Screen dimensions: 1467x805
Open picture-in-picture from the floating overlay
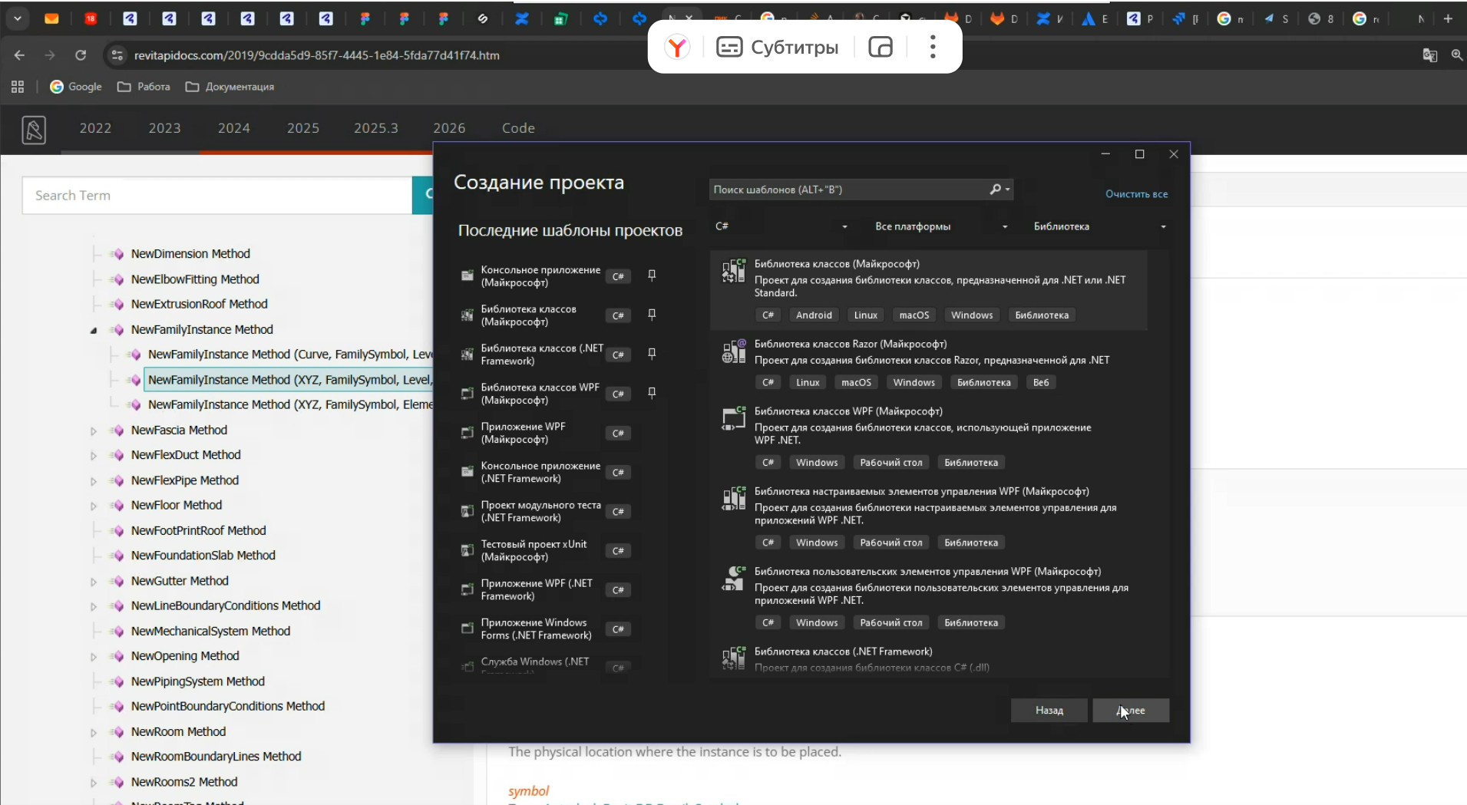(x=881, y=48)
